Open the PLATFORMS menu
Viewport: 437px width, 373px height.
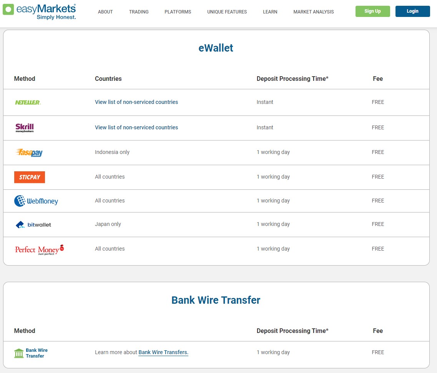tap(178, 12)
